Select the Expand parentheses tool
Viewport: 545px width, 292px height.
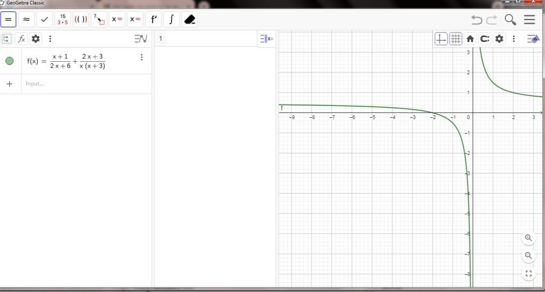(x=81, y=20)
